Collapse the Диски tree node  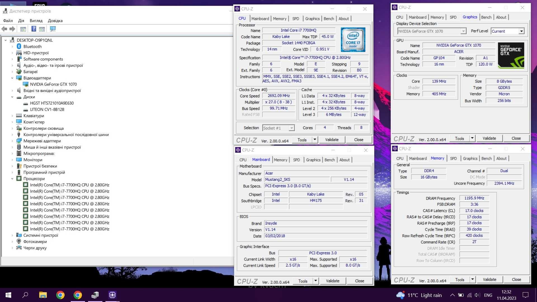pyautogui.click(x=12, y=97)
